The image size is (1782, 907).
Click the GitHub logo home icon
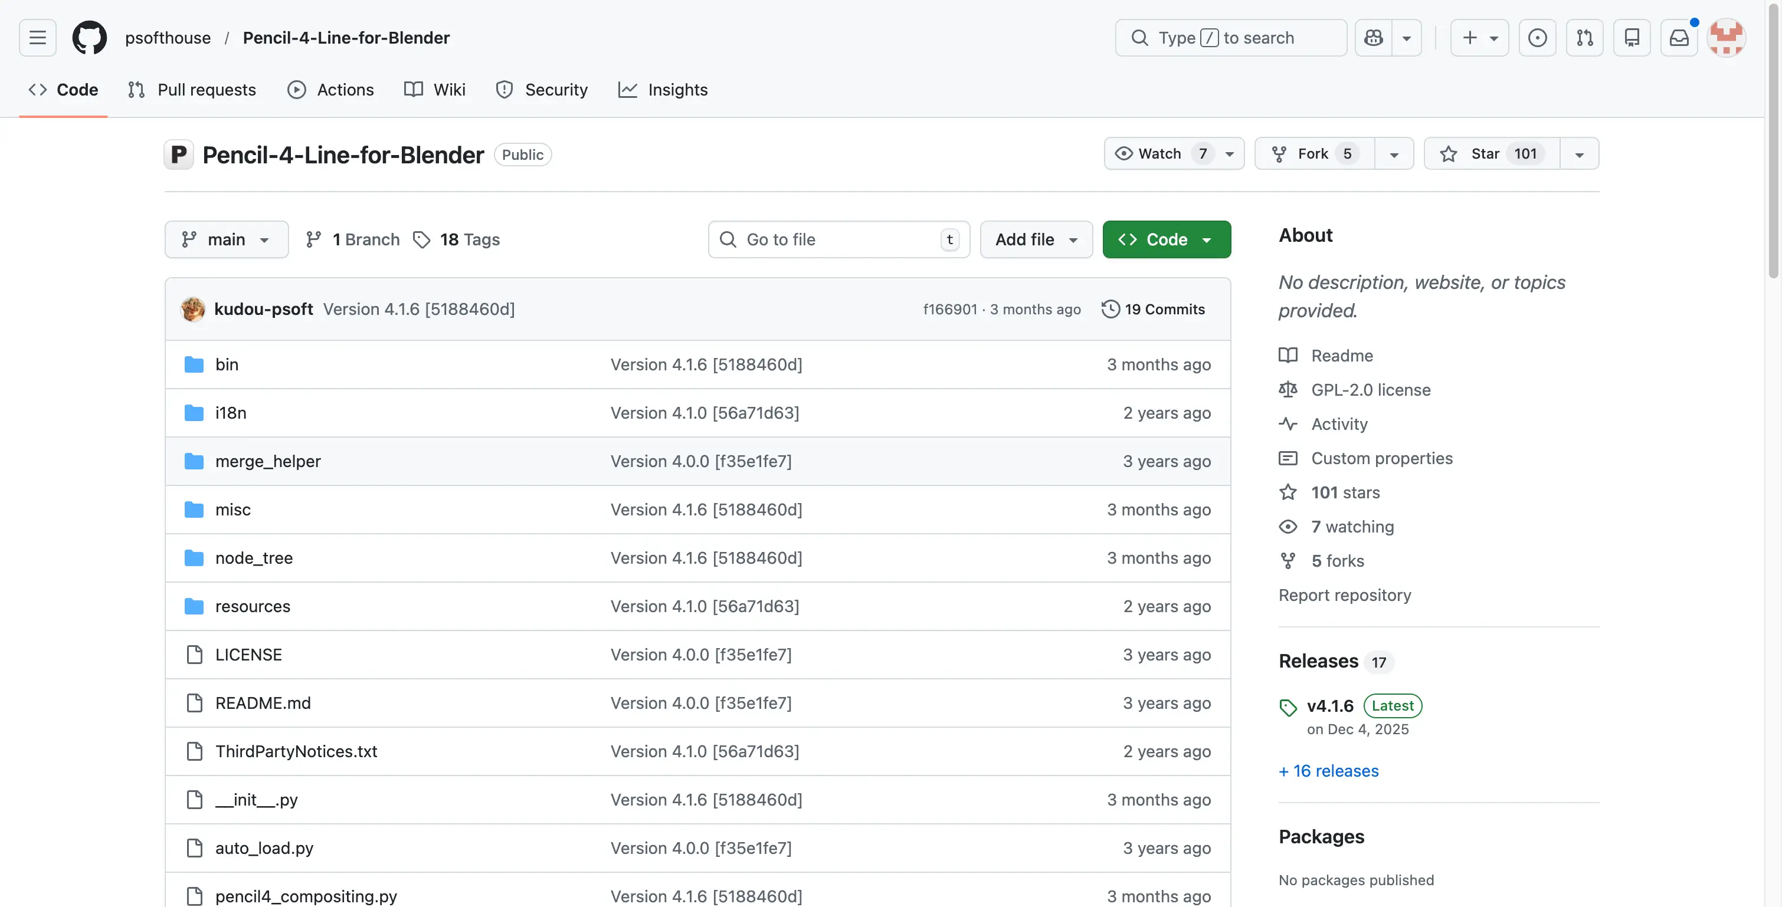point(89,37)
